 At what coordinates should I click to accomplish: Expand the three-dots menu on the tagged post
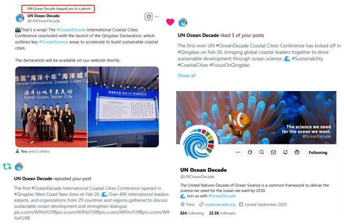click(x=157, y=16)
